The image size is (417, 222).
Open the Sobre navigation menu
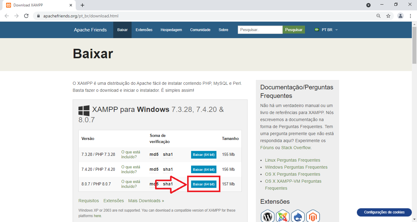[223, 30]
